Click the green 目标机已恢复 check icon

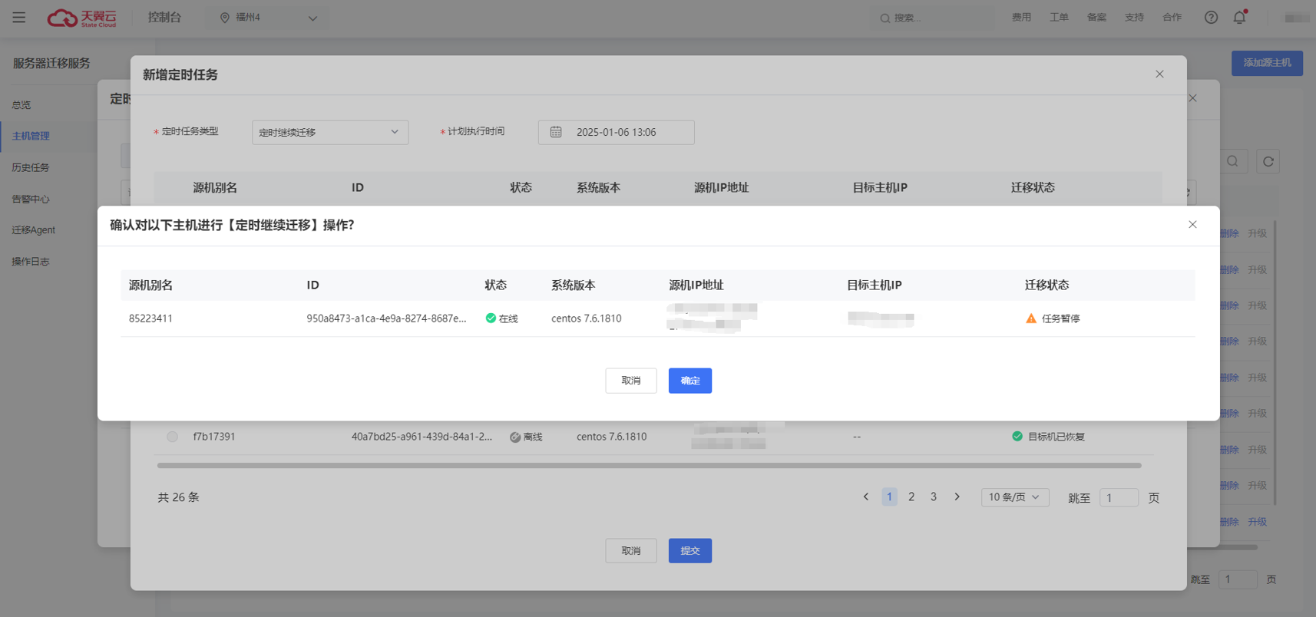[x=1017, y=436]
